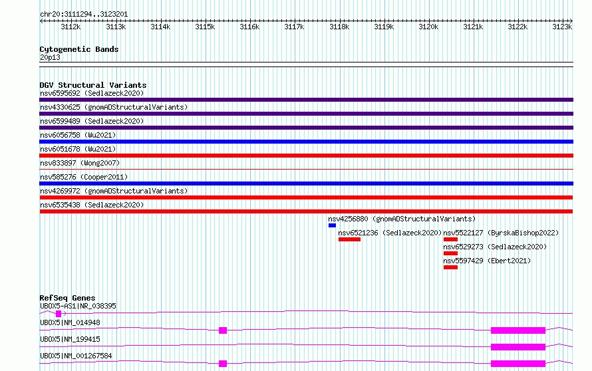
Task: Click the 3112k ruler tick label
Action: pyautogui.click(x=71, y=27)
